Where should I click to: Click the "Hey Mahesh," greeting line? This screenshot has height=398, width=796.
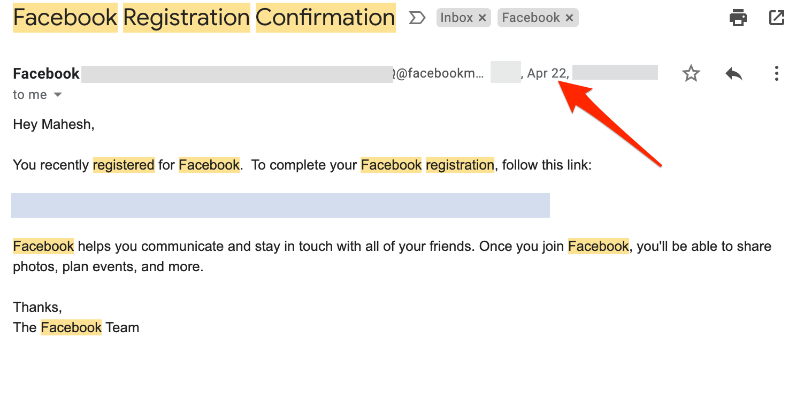pos(53,125)
